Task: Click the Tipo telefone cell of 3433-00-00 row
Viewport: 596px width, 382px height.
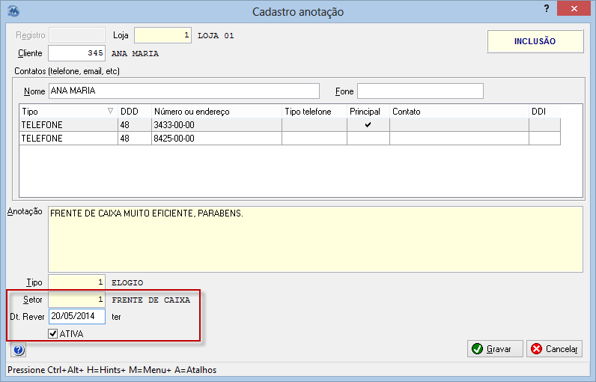Action: point(314,124)
